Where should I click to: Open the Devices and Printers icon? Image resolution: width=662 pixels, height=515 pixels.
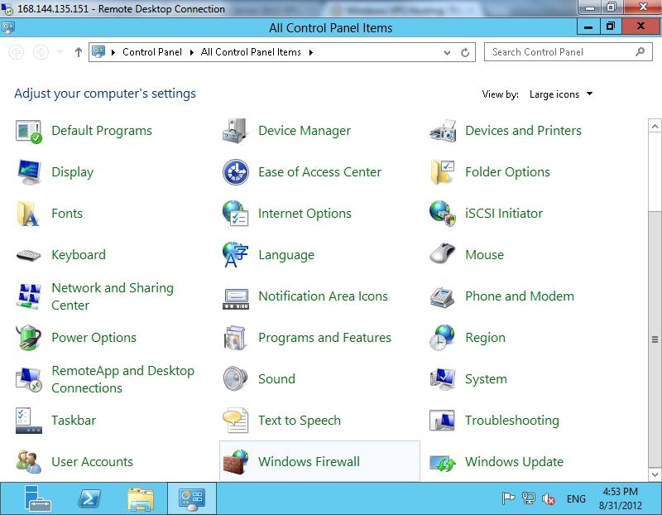tap(443, 131)
